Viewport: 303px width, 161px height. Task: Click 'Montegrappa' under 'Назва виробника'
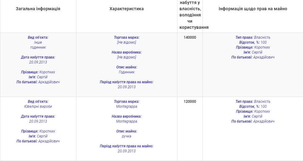[x=126, y=121]
